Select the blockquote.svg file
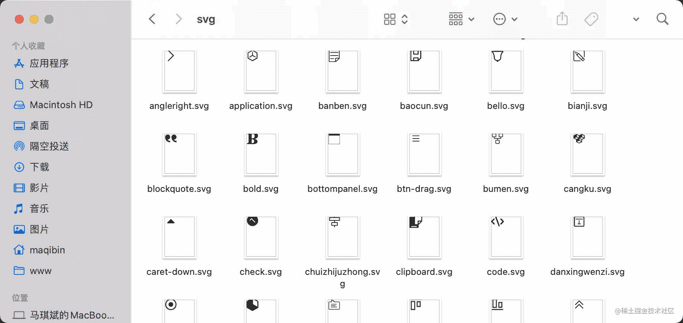 pyautogui.click(x=179, y=154)
